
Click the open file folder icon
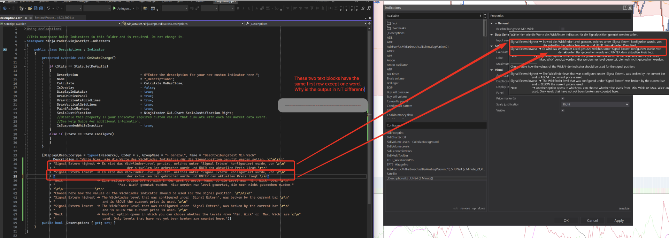[x=30, y=8]
